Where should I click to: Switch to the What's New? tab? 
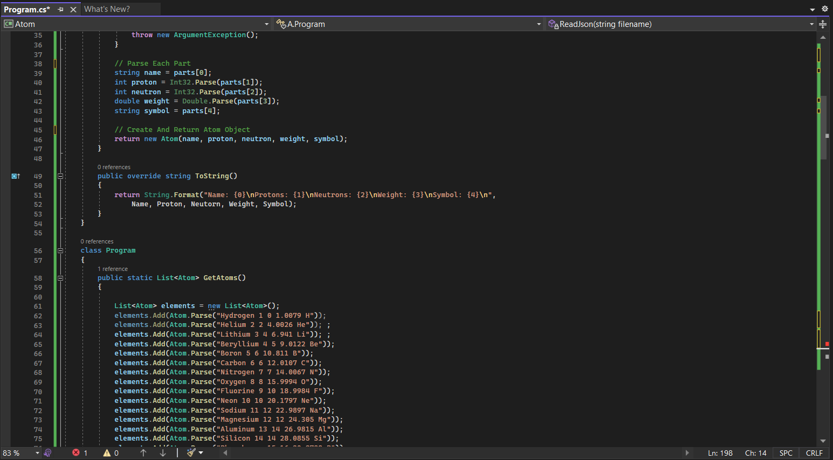coord(107,9)
